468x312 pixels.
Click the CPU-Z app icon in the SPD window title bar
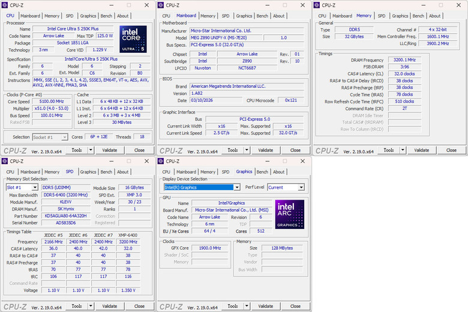[x=5, y=161]
